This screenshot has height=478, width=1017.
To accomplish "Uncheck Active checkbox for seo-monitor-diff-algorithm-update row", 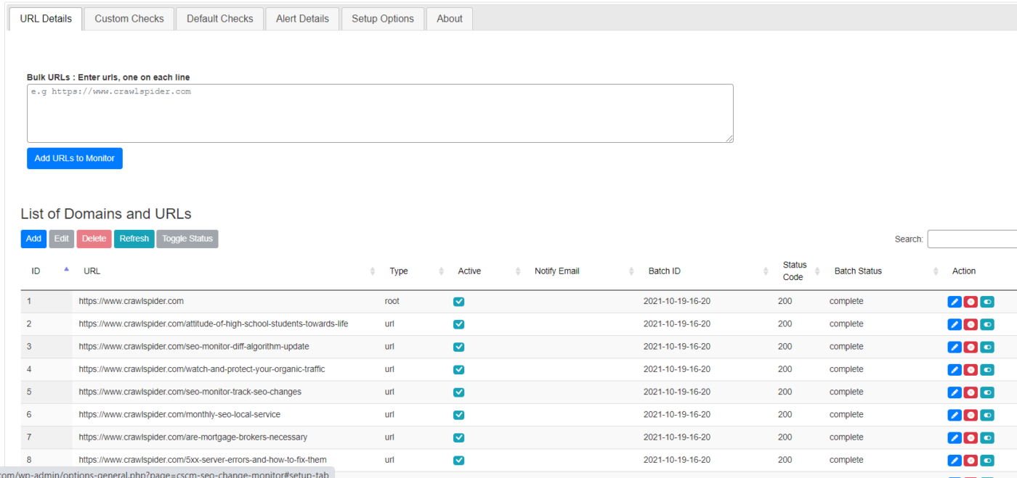I will [458, 347].
